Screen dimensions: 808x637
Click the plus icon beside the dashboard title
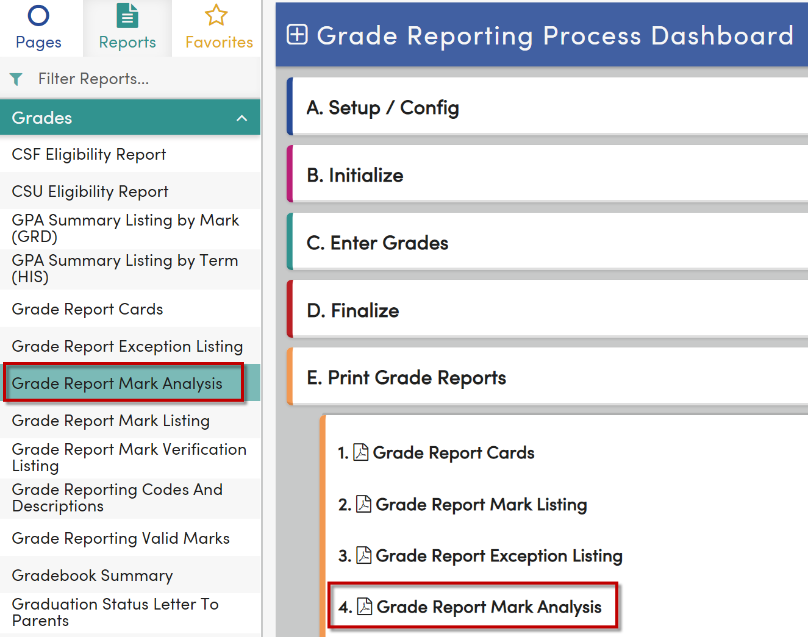click(297, 35)
